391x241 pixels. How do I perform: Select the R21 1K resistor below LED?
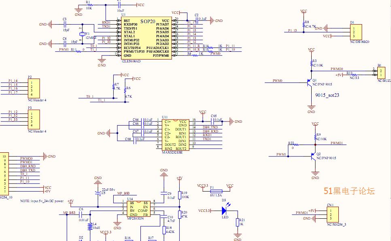[238, 222]
